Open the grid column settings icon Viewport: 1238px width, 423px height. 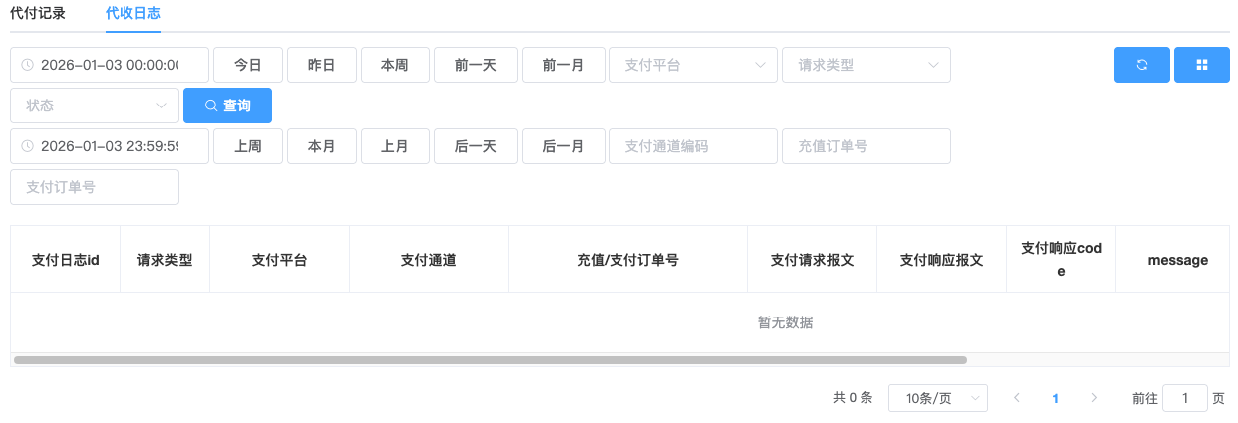pyautogui.click(x=1201, y=65)
